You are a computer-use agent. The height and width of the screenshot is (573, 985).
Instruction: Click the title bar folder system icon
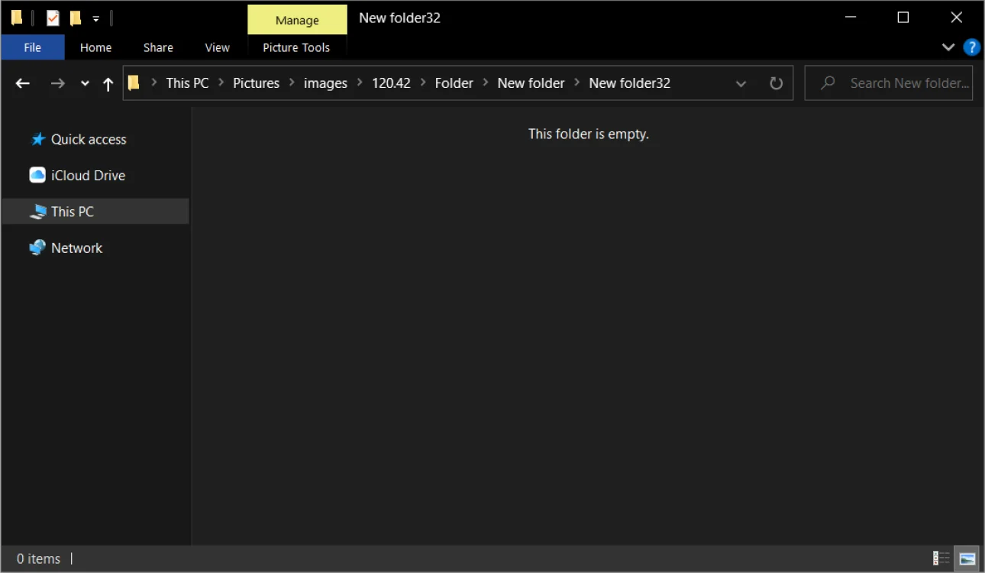point(17,18)
